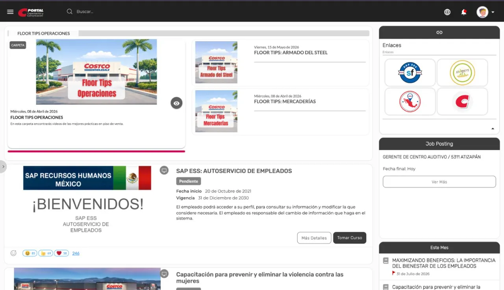The width and height of the screenshot is (504, 290).
Task: Open the SAP ESS SuccessFactors link icon
Action: [410, 72]
